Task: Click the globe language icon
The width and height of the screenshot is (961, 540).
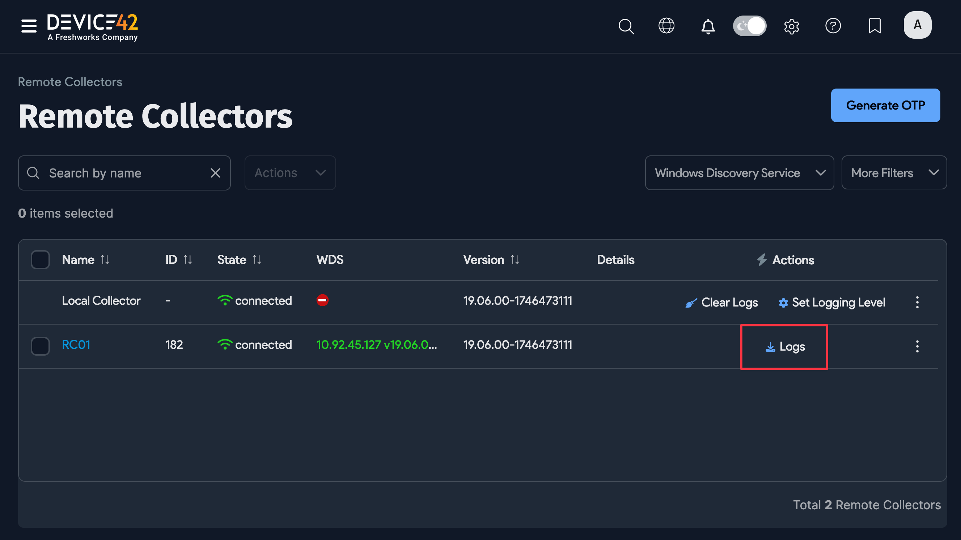Action: pyautogui.click(x=666, y=26)
